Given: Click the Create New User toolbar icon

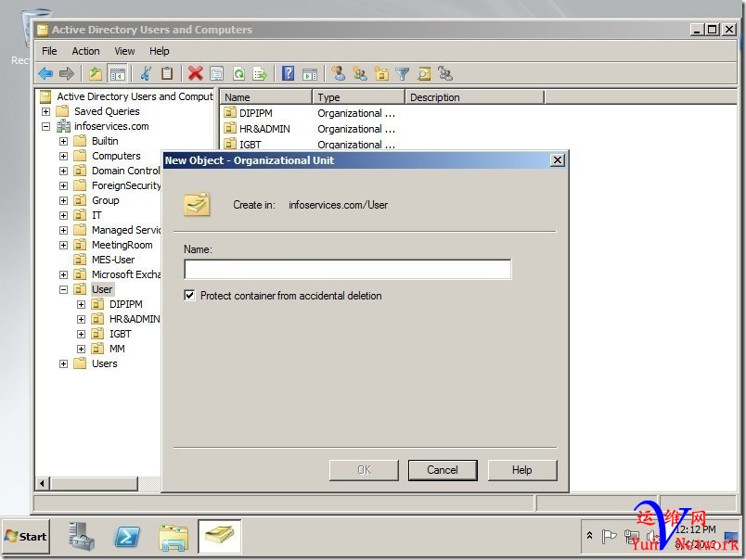Looking at the screenshot, I should [x=339, y=73].
